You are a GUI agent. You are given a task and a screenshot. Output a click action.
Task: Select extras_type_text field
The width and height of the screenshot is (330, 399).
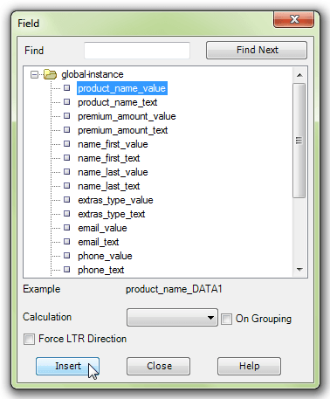(112, 214)
